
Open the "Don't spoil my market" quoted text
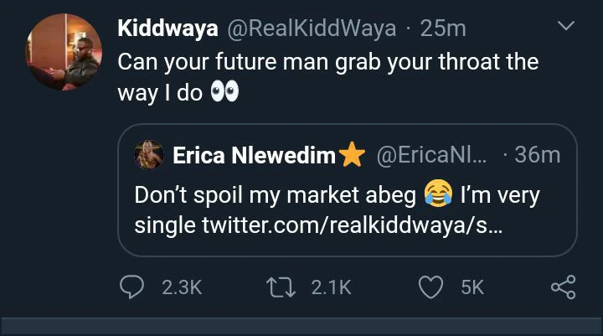click(275, 195)
